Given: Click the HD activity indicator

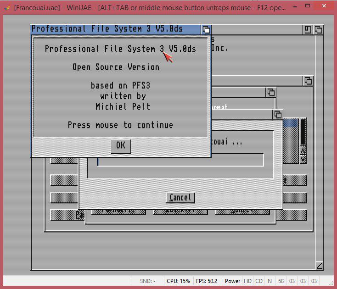Looking at the screenshot, I should tap(247, 281).
